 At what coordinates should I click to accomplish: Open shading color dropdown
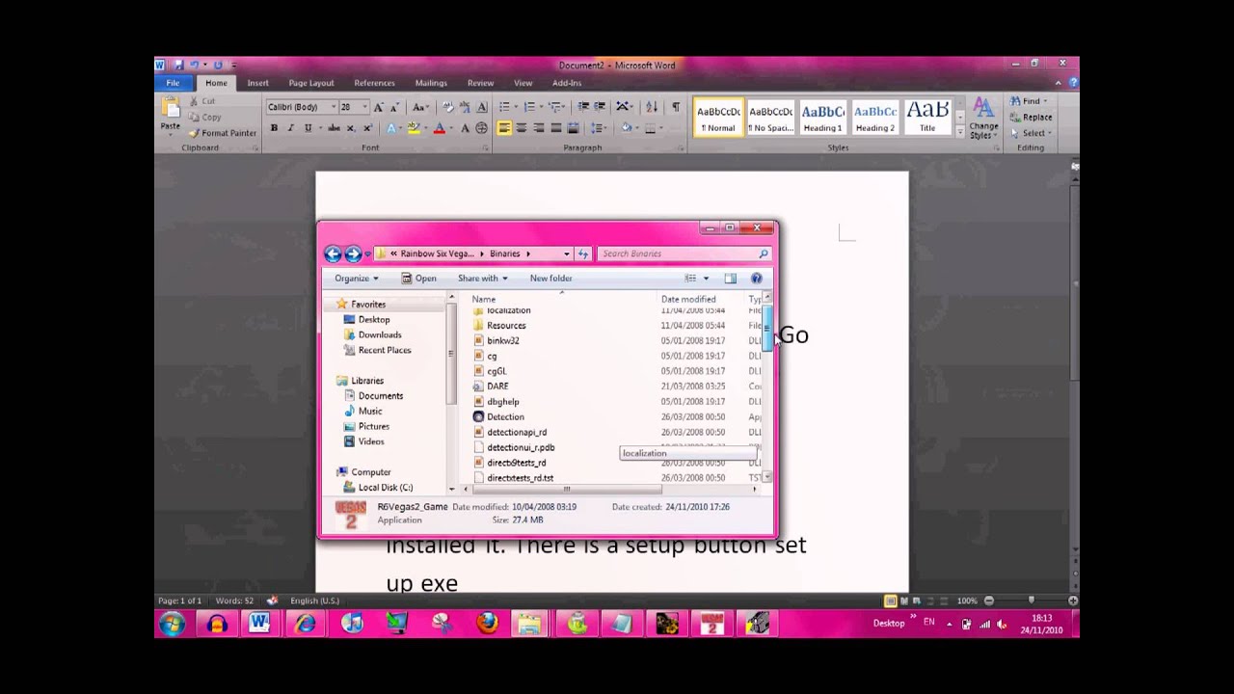coord(636,128)
